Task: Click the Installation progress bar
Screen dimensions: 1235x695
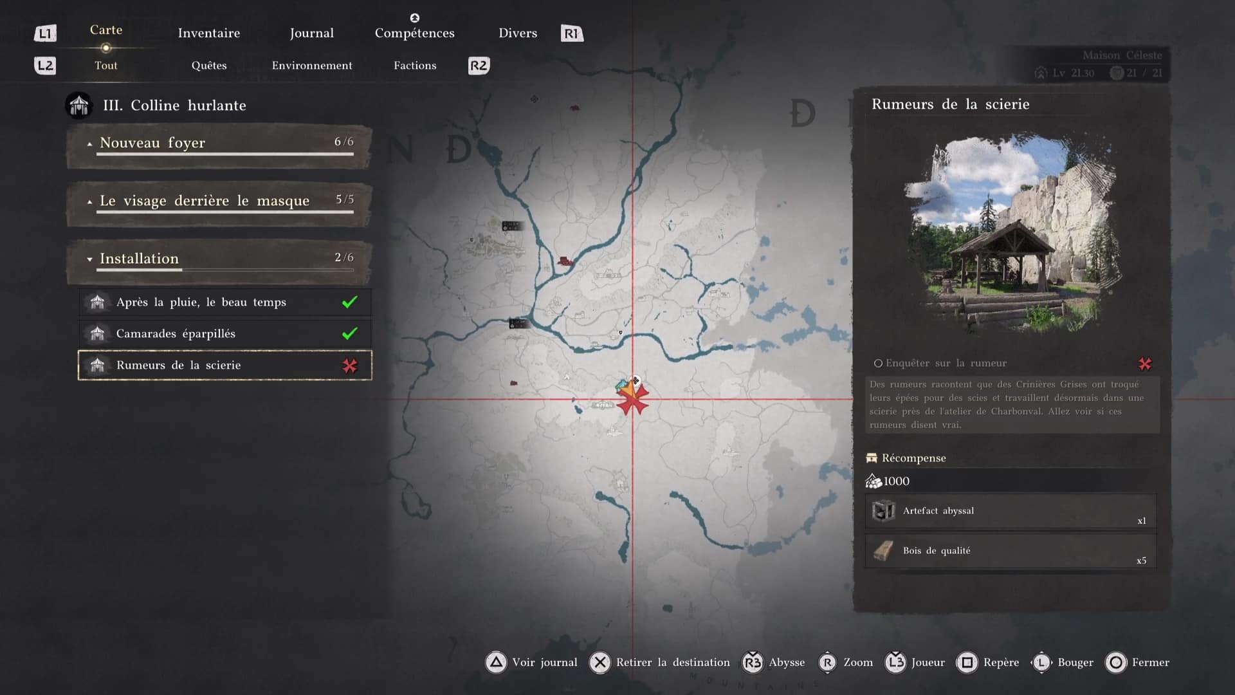Action: [225, 270]
